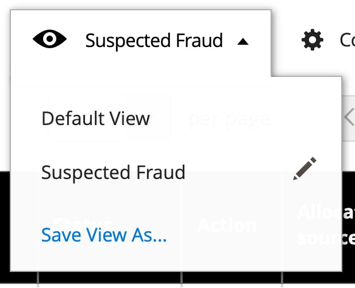Sort by the Action column header
This screenshot has width=355, height=288.
coord(227,225)
